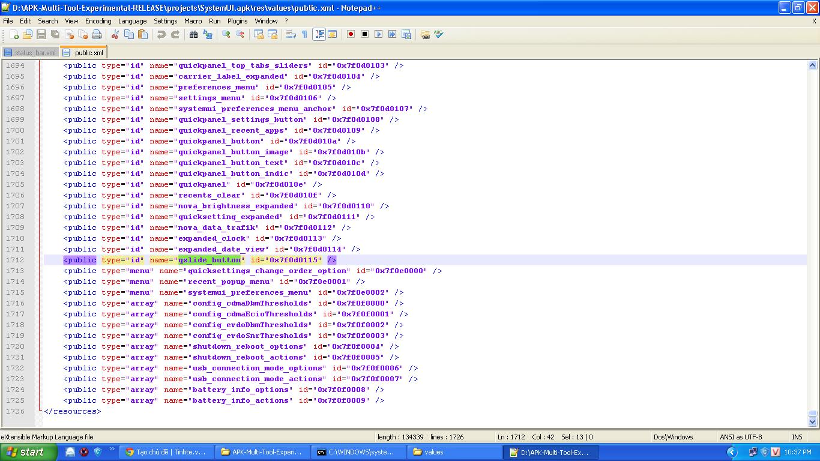Viewport: 820px width, 461px height.
Task: Open User Defined Language dialog icon
Action: pos(333,35)
